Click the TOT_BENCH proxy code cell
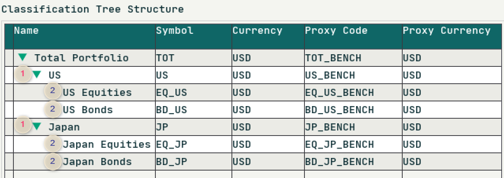This screenshot has width=504, height=178. point(353,58)
